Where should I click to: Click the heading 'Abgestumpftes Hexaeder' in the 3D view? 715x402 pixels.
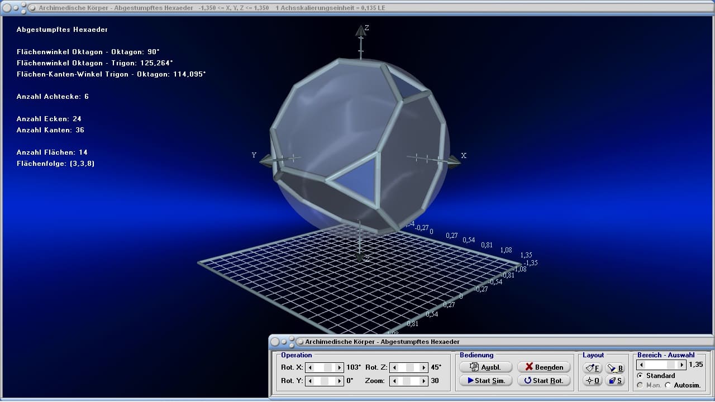[x=63, y=30]
